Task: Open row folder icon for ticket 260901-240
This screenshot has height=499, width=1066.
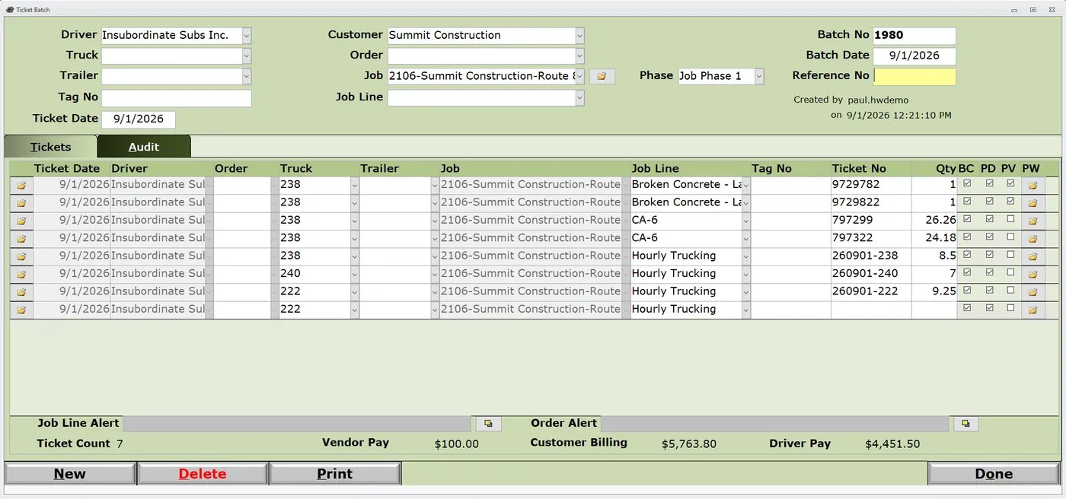Action: pyautogui.click(x=21, y=274)
